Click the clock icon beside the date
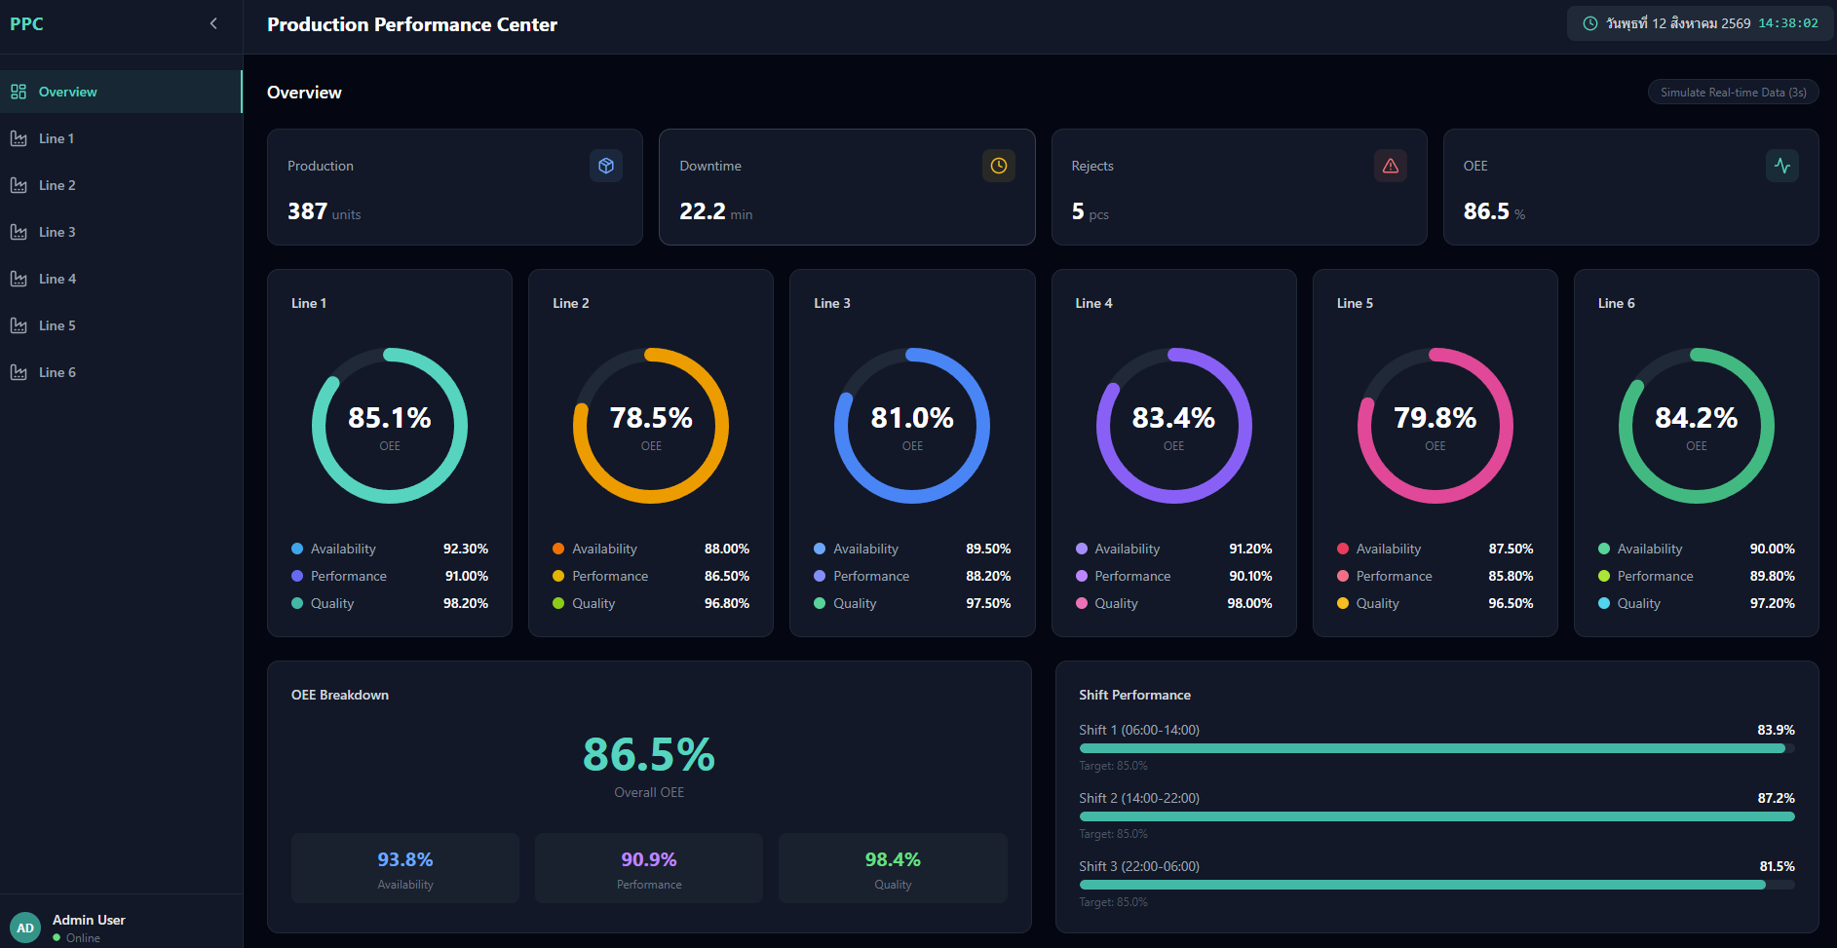 pos(1590,23)
